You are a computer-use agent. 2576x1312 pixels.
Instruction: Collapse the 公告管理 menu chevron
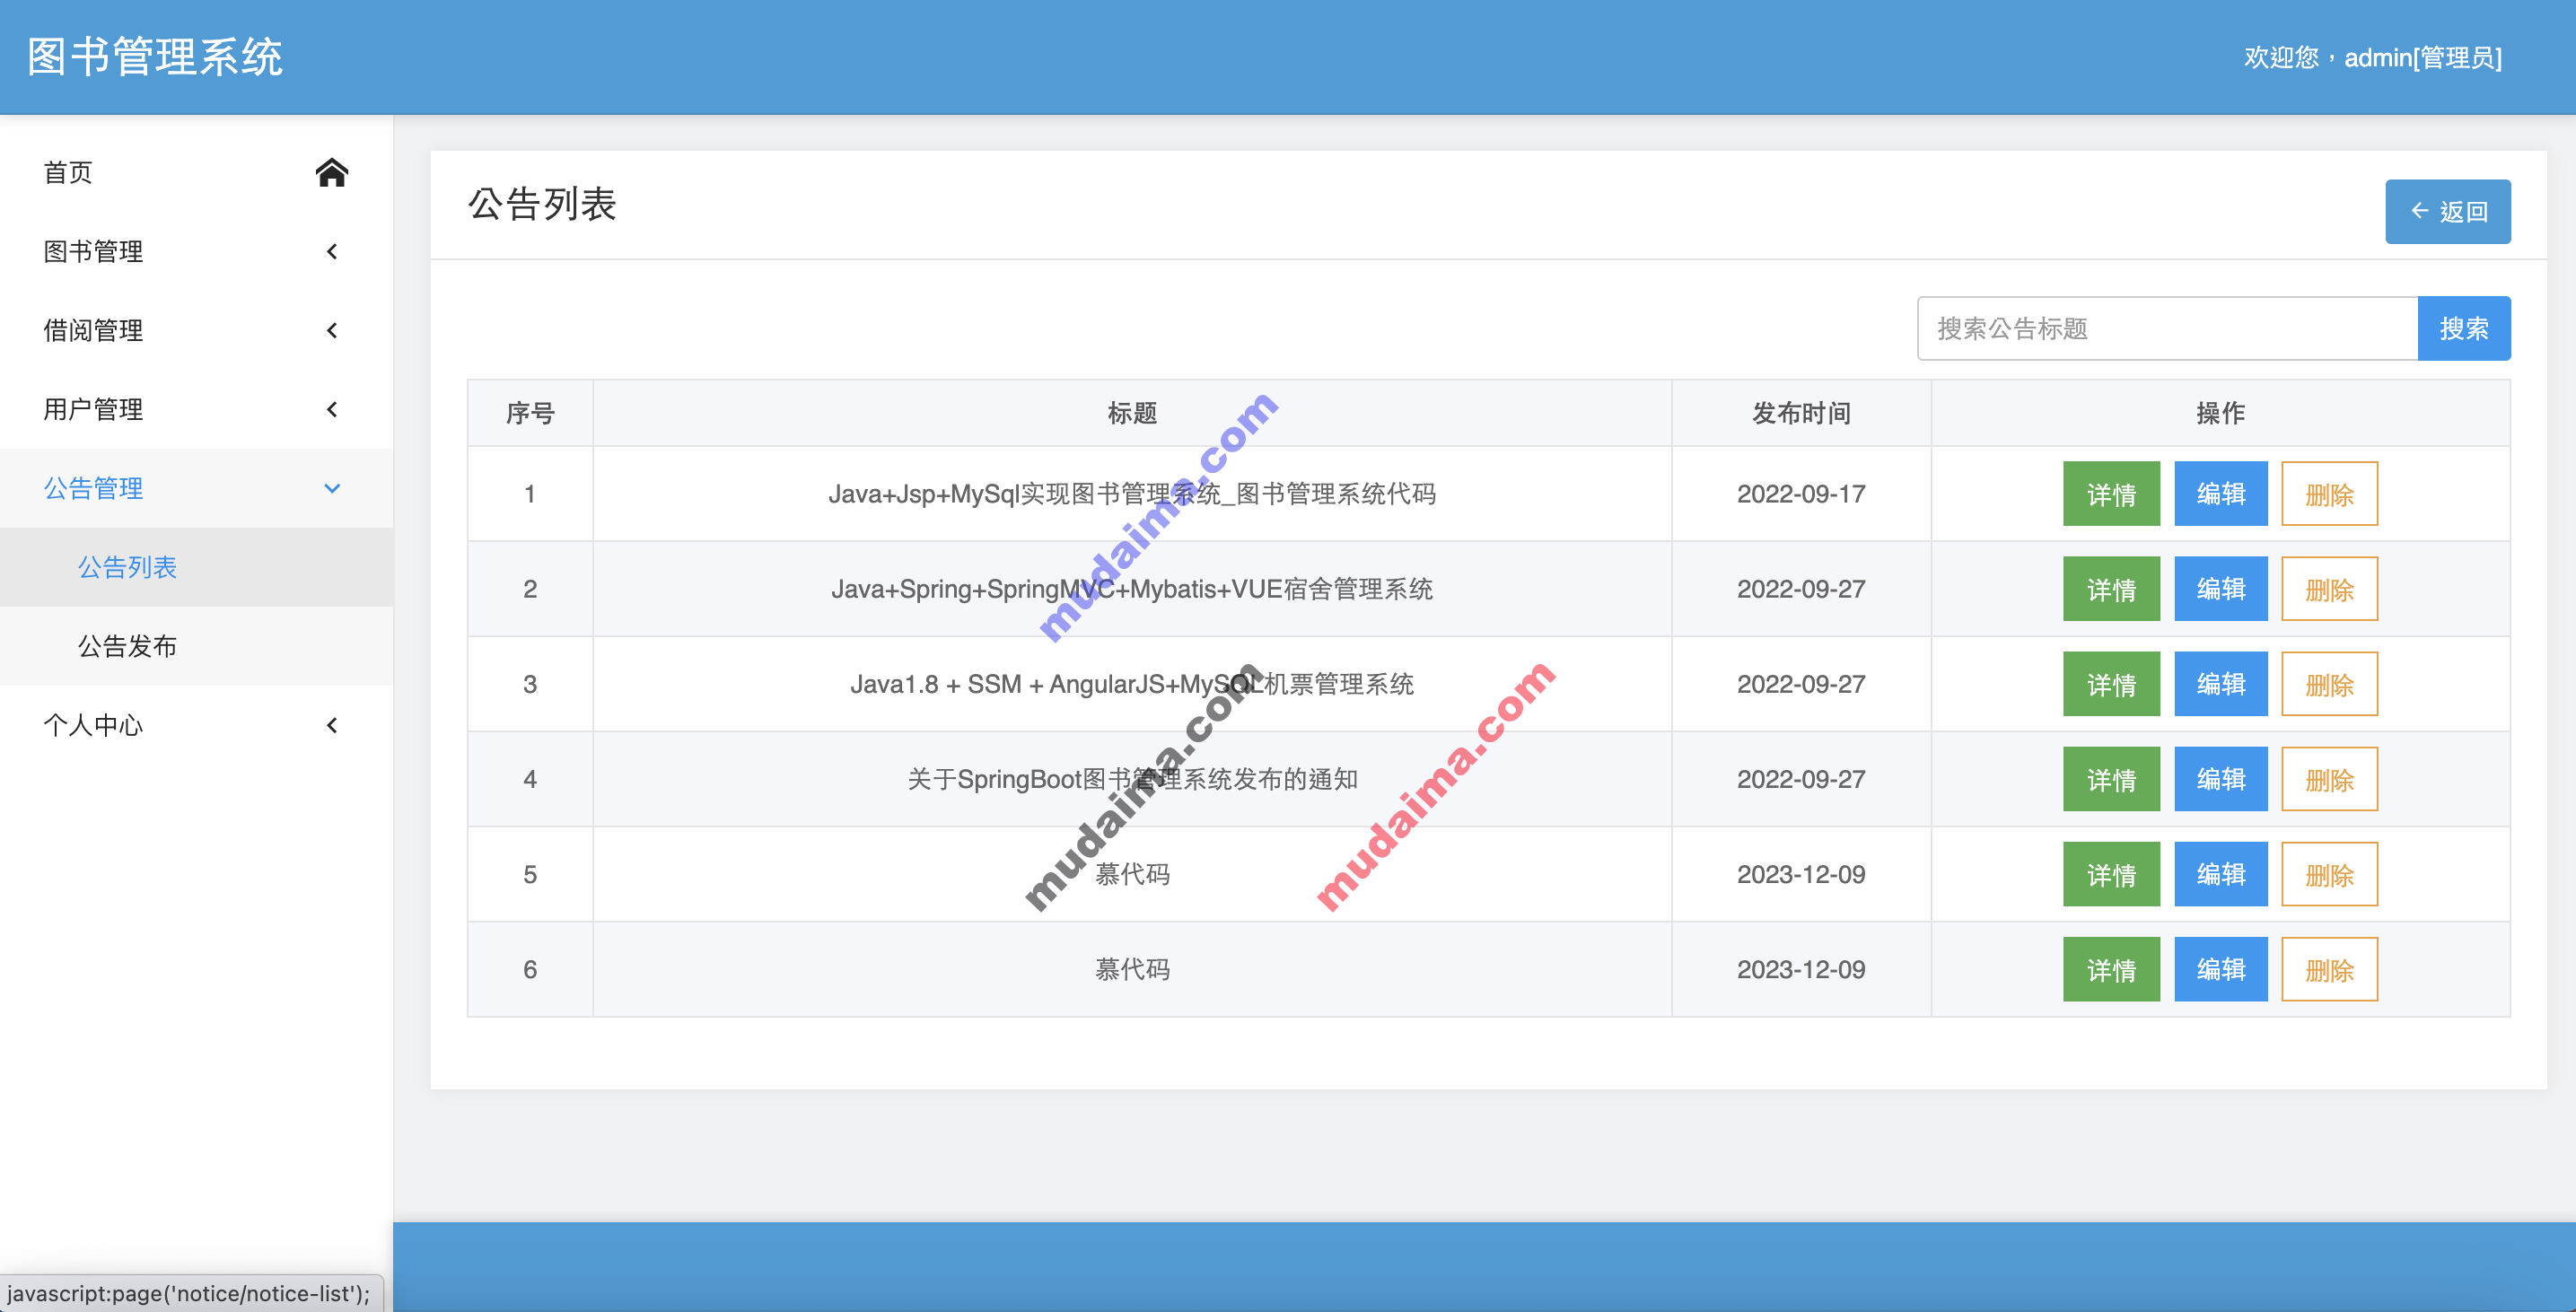(332, 488)
